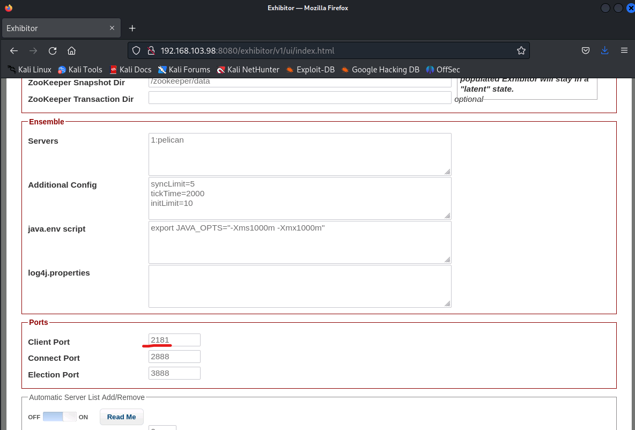This screenshot has height=430, width=635.
Task: Click the Connect Port field
Action: tap(174, 357)
